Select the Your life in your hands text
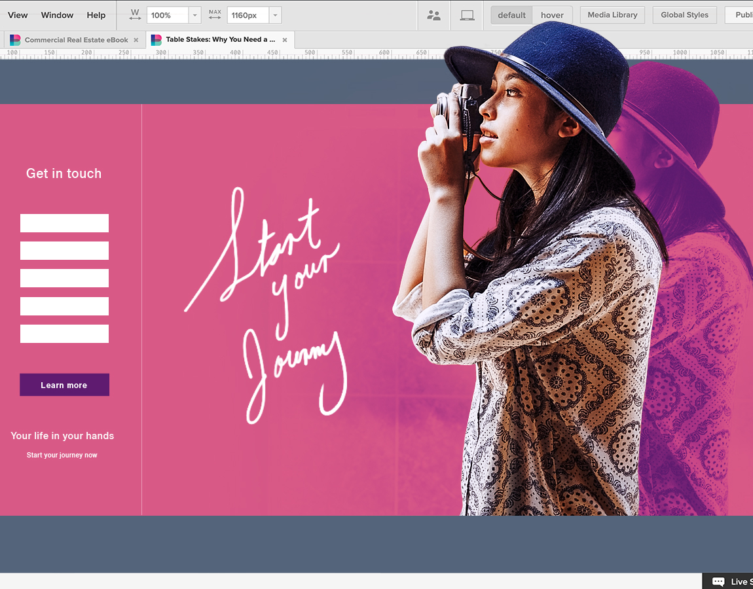 (62, 436)
